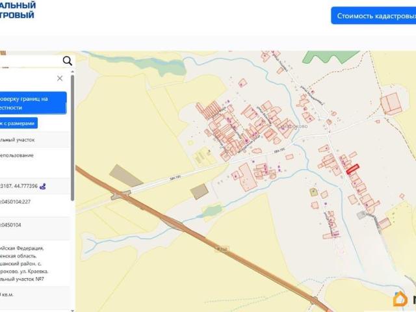Close the parcel info panel
The image size is (416, 312).
[x=60, y=78]
